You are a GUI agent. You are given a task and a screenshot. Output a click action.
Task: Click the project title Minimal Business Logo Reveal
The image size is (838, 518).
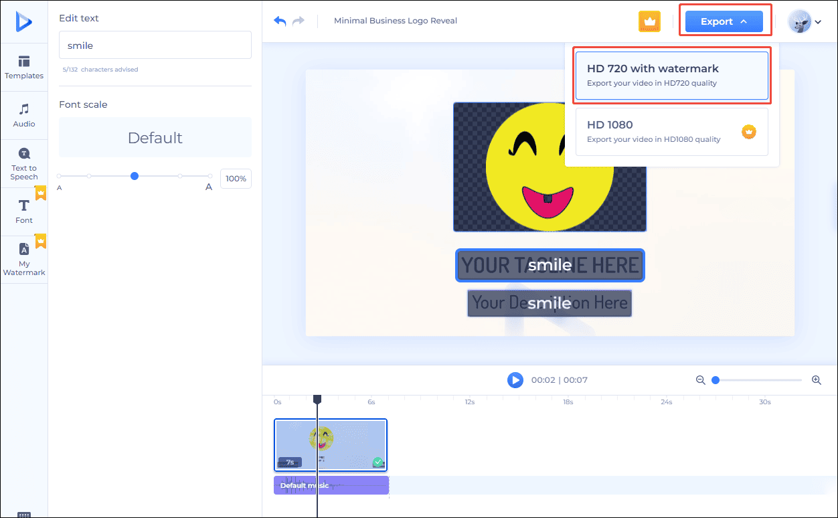[395, 21]
